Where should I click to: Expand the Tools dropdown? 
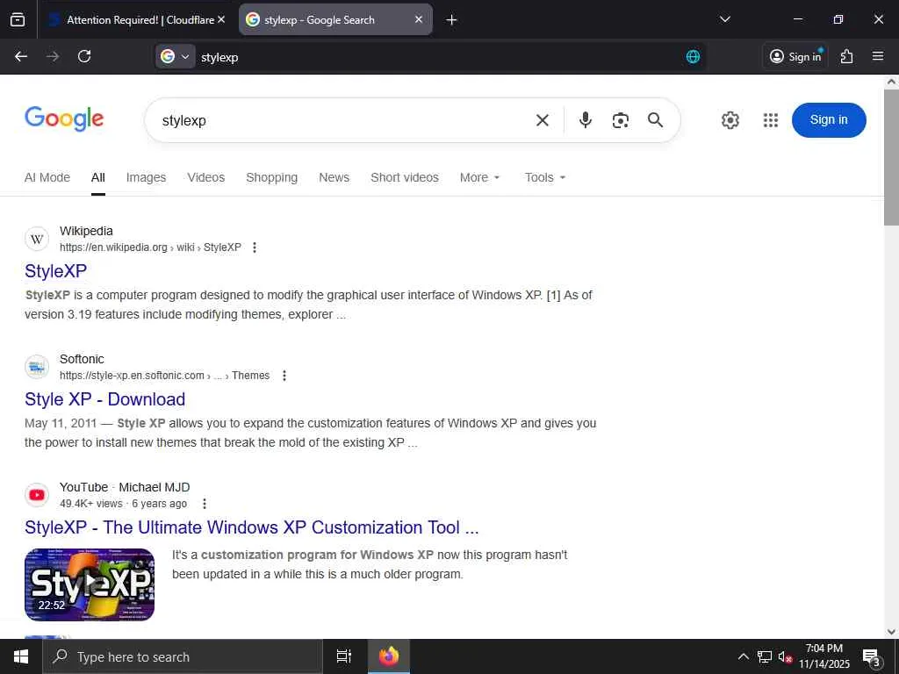[x=545, y=177]
